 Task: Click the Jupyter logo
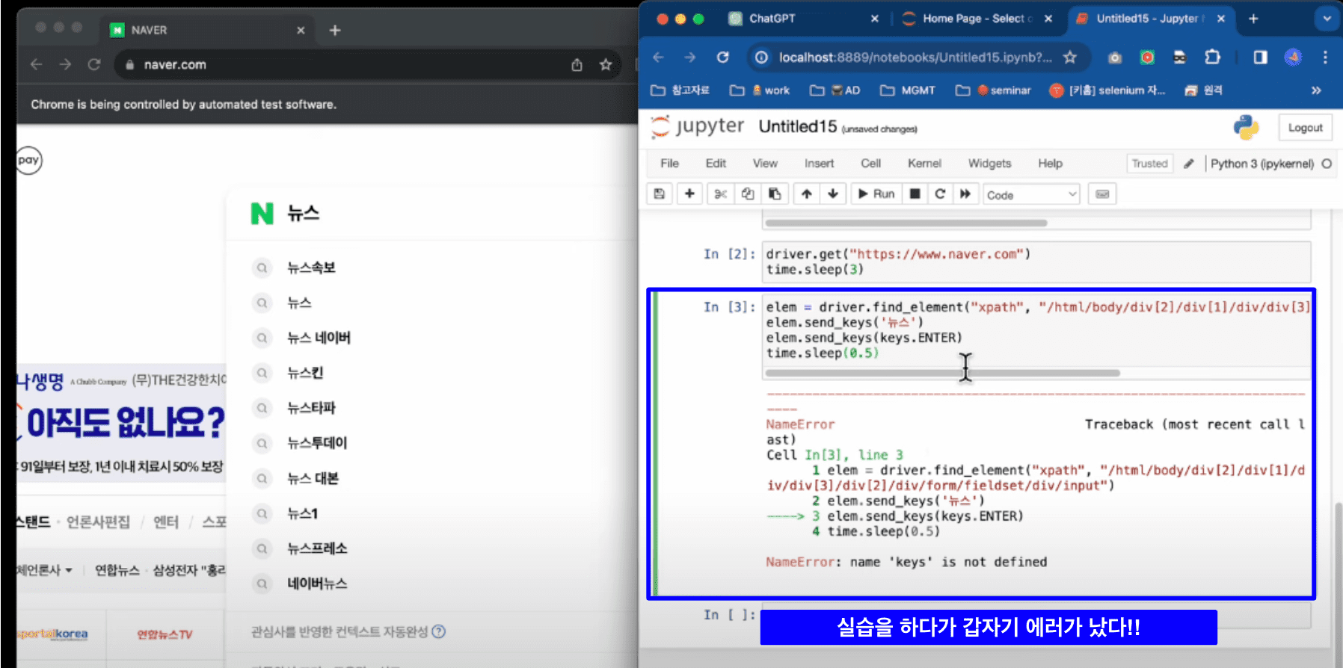point(697,126)
